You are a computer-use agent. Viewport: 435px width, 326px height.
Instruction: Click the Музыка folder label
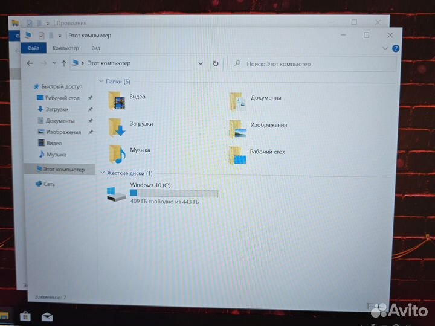[x=140, y=150]
